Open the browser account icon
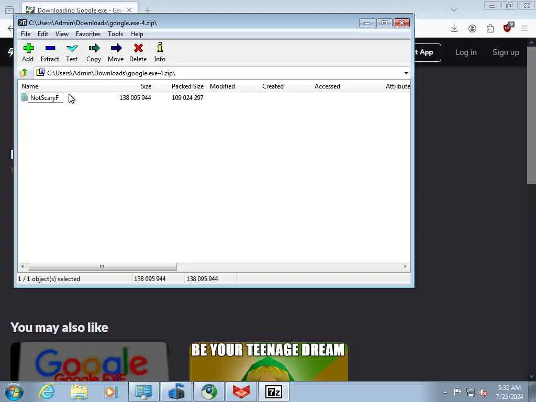Screen dimensions: 536x402 point(472,28)
